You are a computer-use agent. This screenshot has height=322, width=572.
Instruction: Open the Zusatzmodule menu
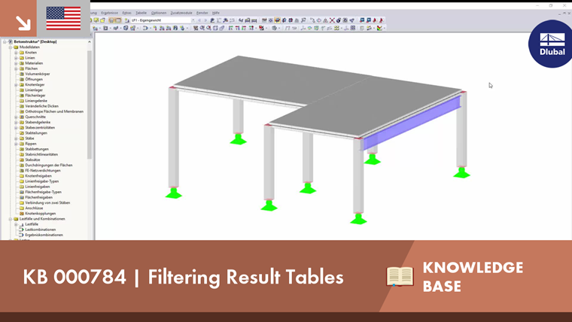tap(181, 13)
